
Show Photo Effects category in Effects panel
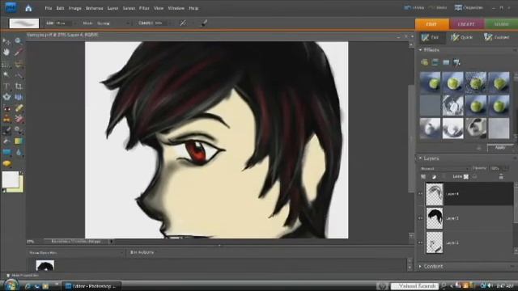pyautogui.click(x=446, y=62)
